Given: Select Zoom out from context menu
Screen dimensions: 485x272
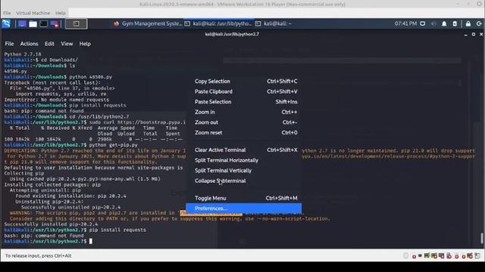Looking at the screenshot, I should [244, 122].
